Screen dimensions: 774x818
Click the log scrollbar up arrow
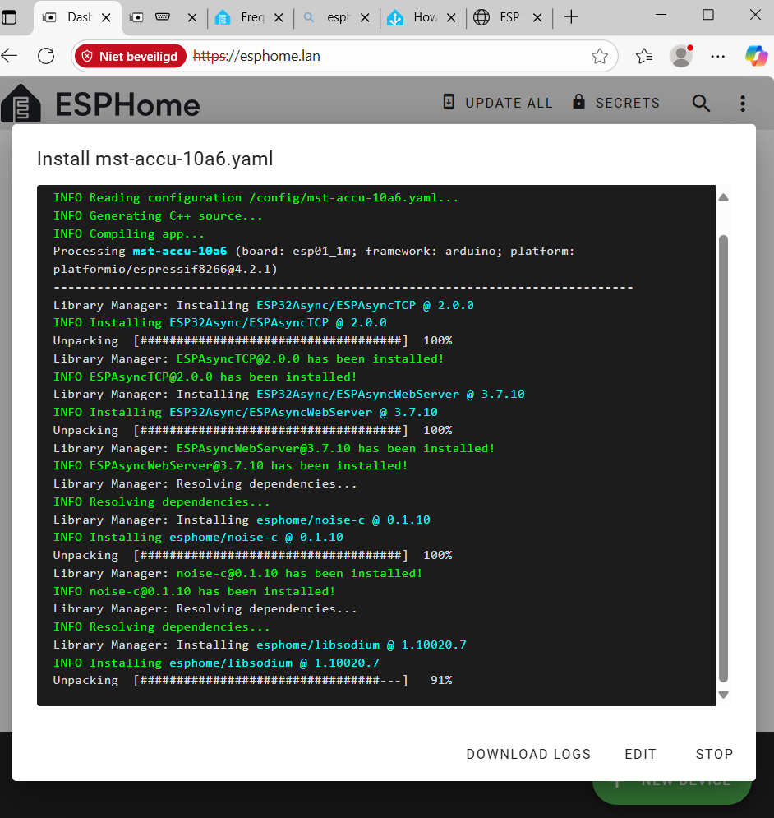click(723, 197)
